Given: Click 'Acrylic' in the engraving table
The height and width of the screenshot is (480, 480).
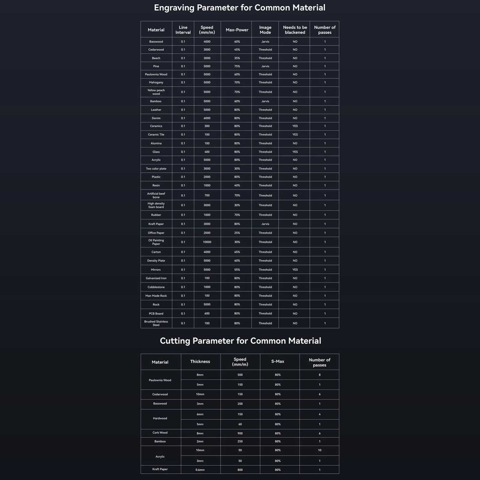Looking at the screenshot, I should pos(156,160).
